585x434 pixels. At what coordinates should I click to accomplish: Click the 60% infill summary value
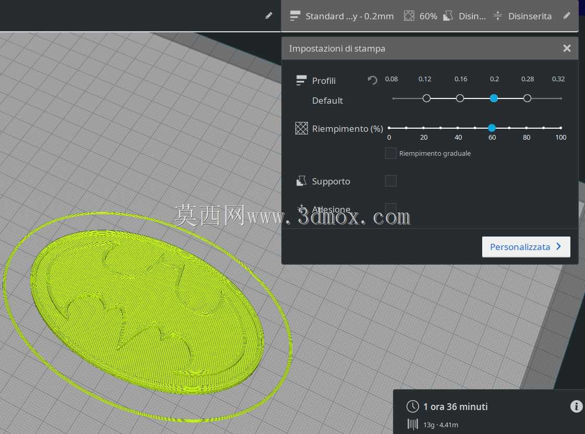[428, 16]
